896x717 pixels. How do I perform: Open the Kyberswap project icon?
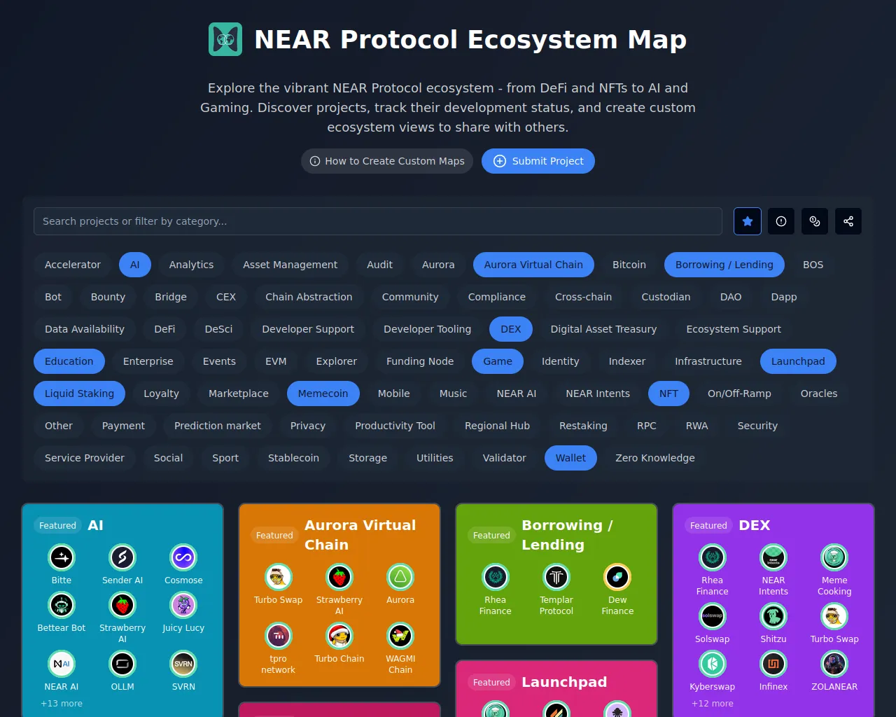tap(713, 664)
